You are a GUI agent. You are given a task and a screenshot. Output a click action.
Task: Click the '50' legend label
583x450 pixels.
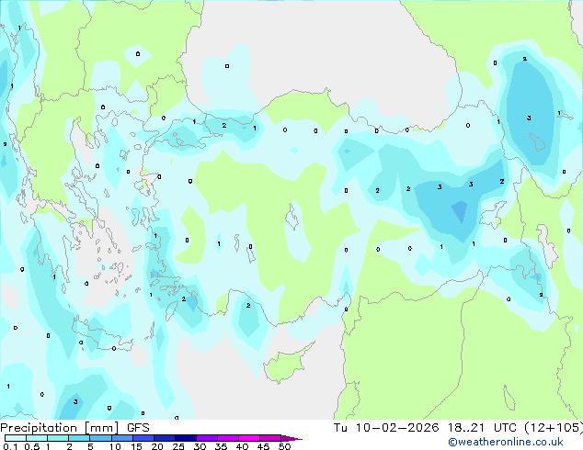point(284,446)
